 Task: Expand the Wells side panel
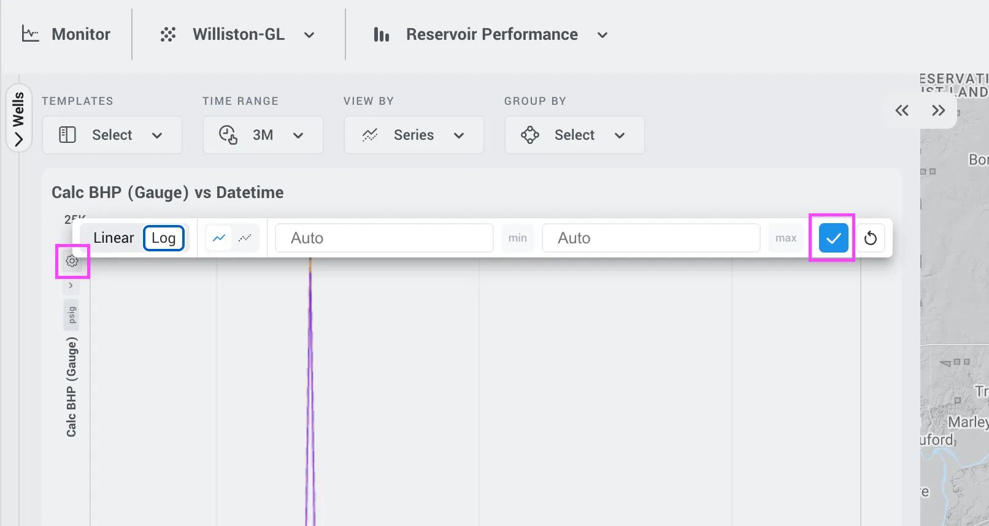click(18, 118)
